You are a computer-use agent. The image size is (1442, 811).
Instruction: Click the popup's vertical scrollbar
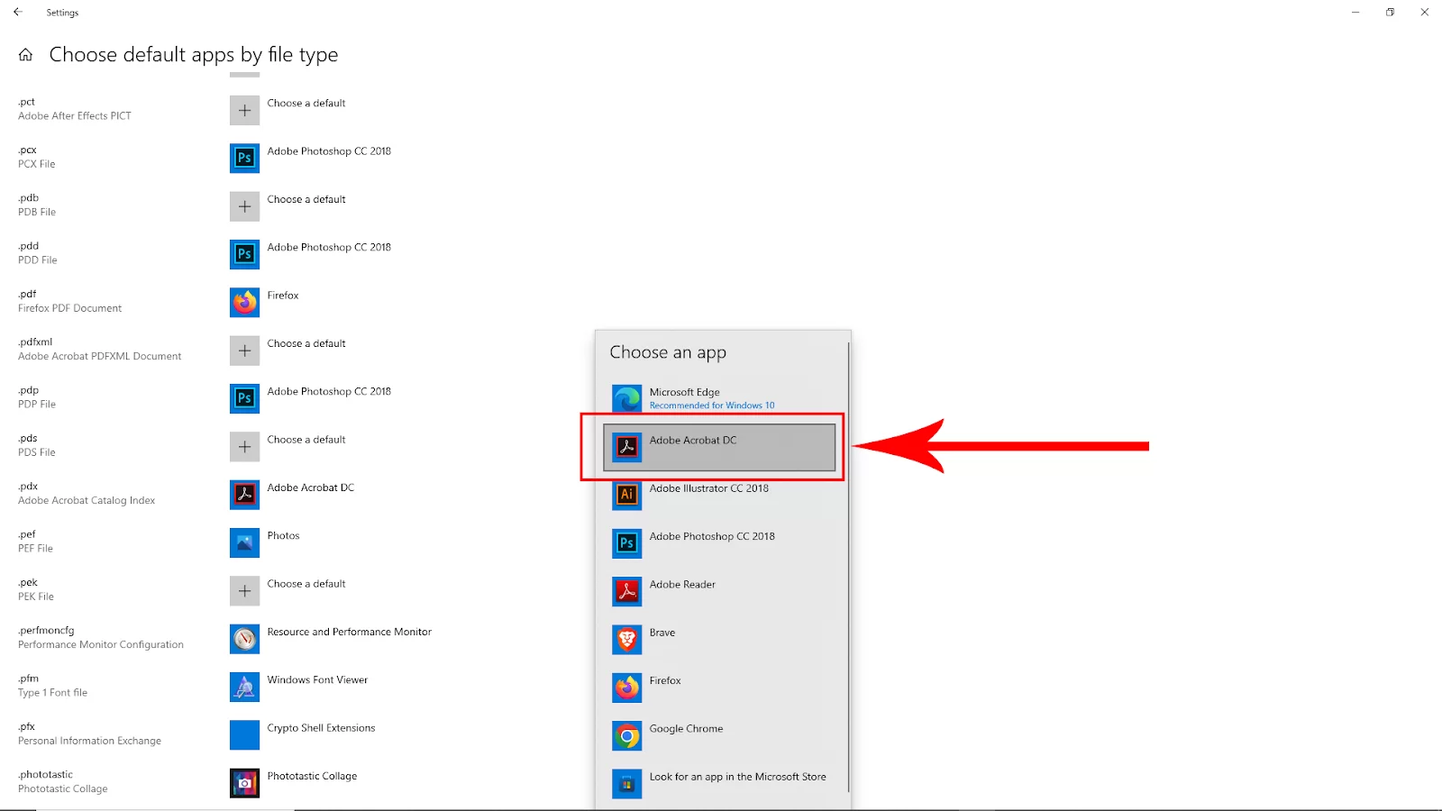(848, 568)
